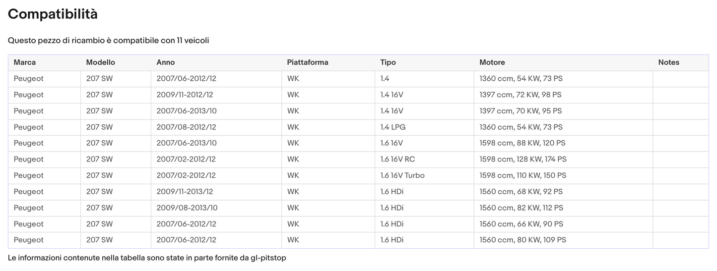Click the "2009/11-2013/12" year cell
The width and height of the screenshot is (717, 271).
(187, 192)
